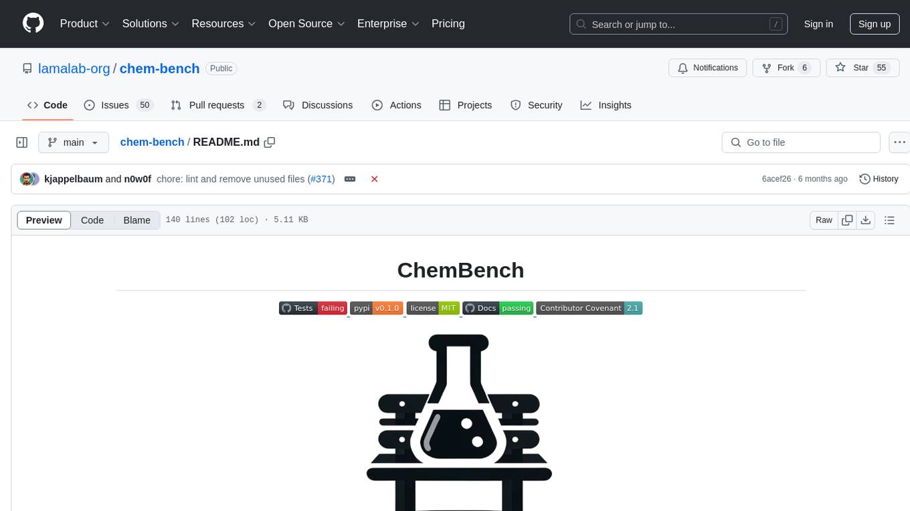Open the file History
Viewport: 910px width, 511px height.
tap(879, 179)
